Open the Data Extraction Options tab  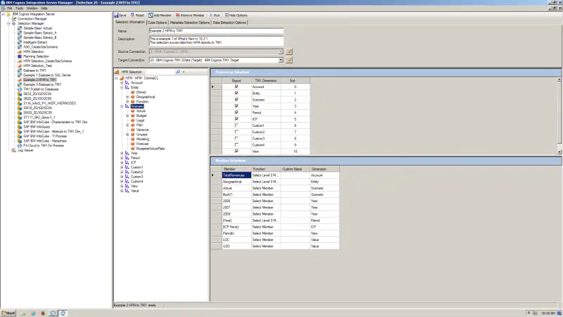tap(229, 23)
